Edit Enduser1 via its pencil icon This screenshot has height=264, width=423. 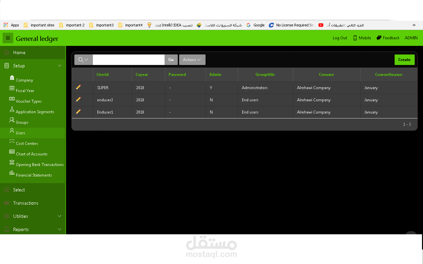78,112
